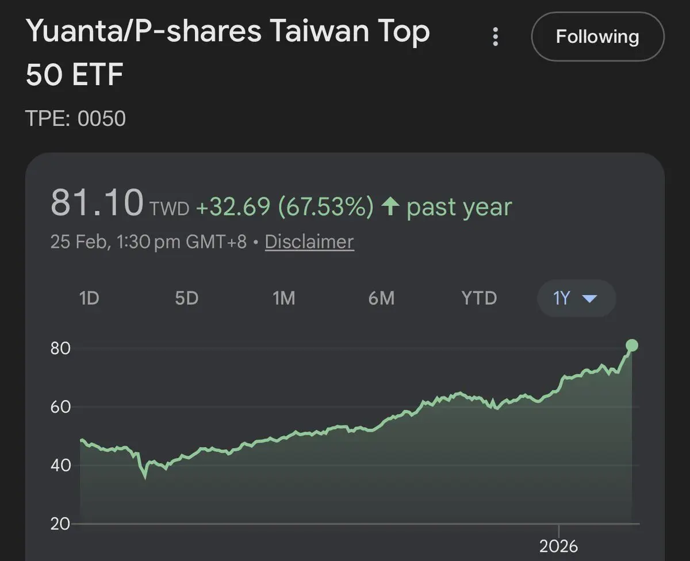Viewport: 690px width, 561px height.
Task: Click the Following button
Action: pos(597,37)
